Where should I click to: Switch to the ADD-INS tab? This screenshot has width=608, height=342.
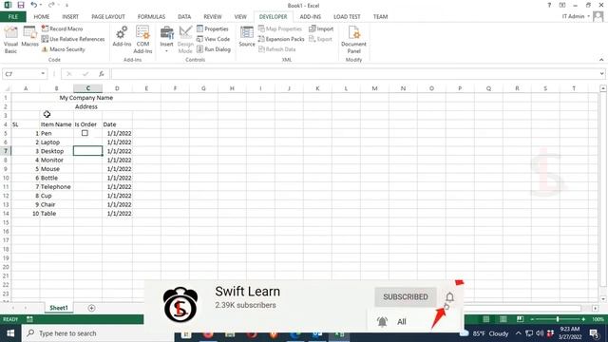click(x=311, y=17)
